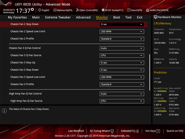Open the Exit tab

click(x=140, y=18)
